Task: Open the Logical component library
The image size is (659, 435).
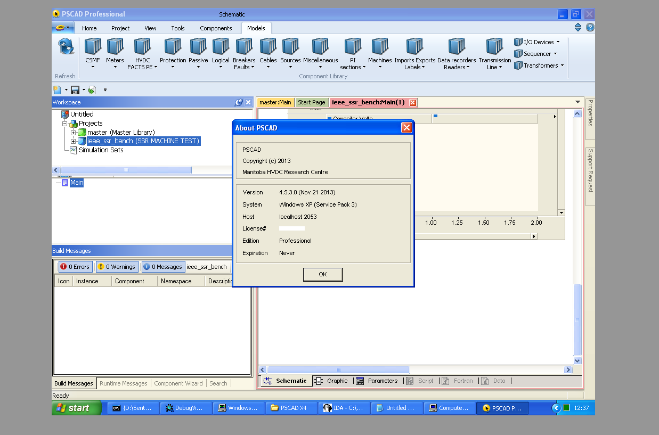Action: pyautogui.click(x=221, y=53)
